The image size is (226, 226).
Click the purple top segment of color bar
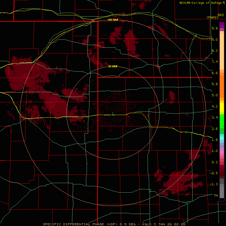click(x=222, y=25)
